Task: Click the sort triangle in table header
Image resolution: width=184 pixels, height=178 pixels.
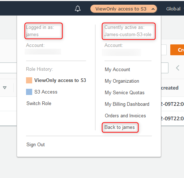Action: (x=5, y=88)
